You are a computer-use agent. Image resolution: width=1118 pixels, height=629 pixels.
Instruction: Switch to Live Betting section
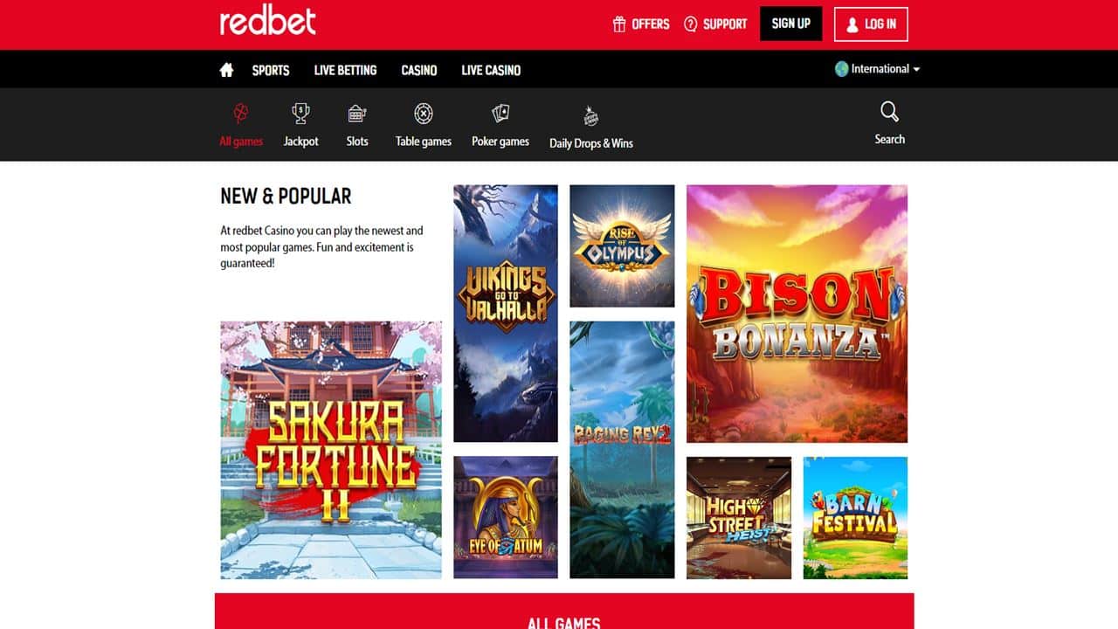pos(345,70)
